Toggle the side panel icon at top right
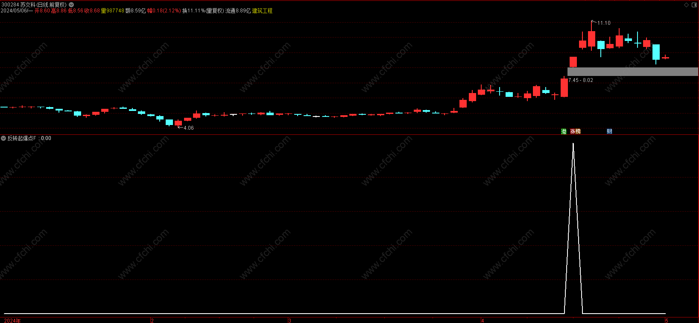Viewport: 699px width, 323px height. 694,5
